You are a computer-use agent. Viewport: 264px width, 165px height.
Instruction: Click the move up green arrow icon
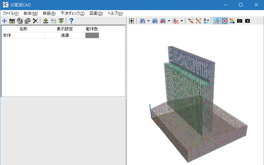(46, 21)
